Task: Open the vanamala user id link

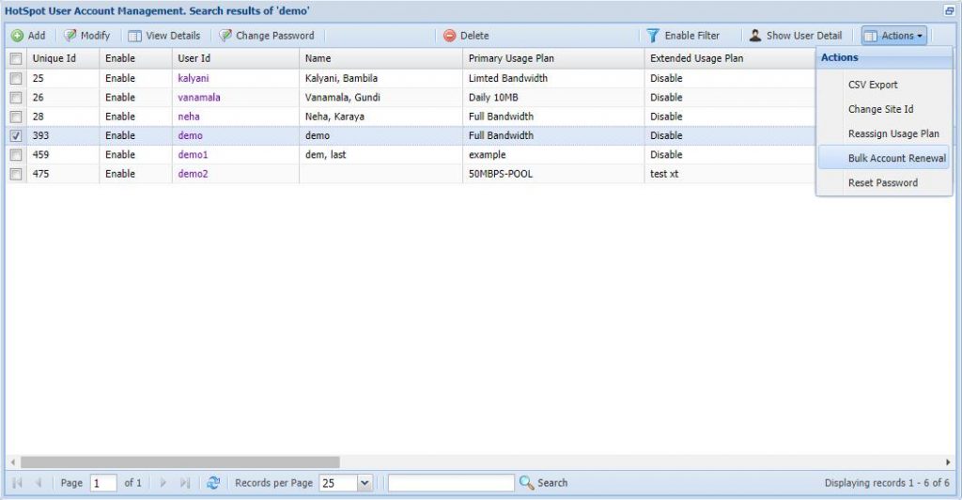Action: coord(198,97)
